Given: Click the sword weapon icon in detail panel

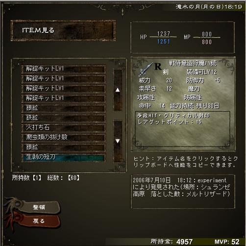Looking at the screenshot, I should [146, 70].
